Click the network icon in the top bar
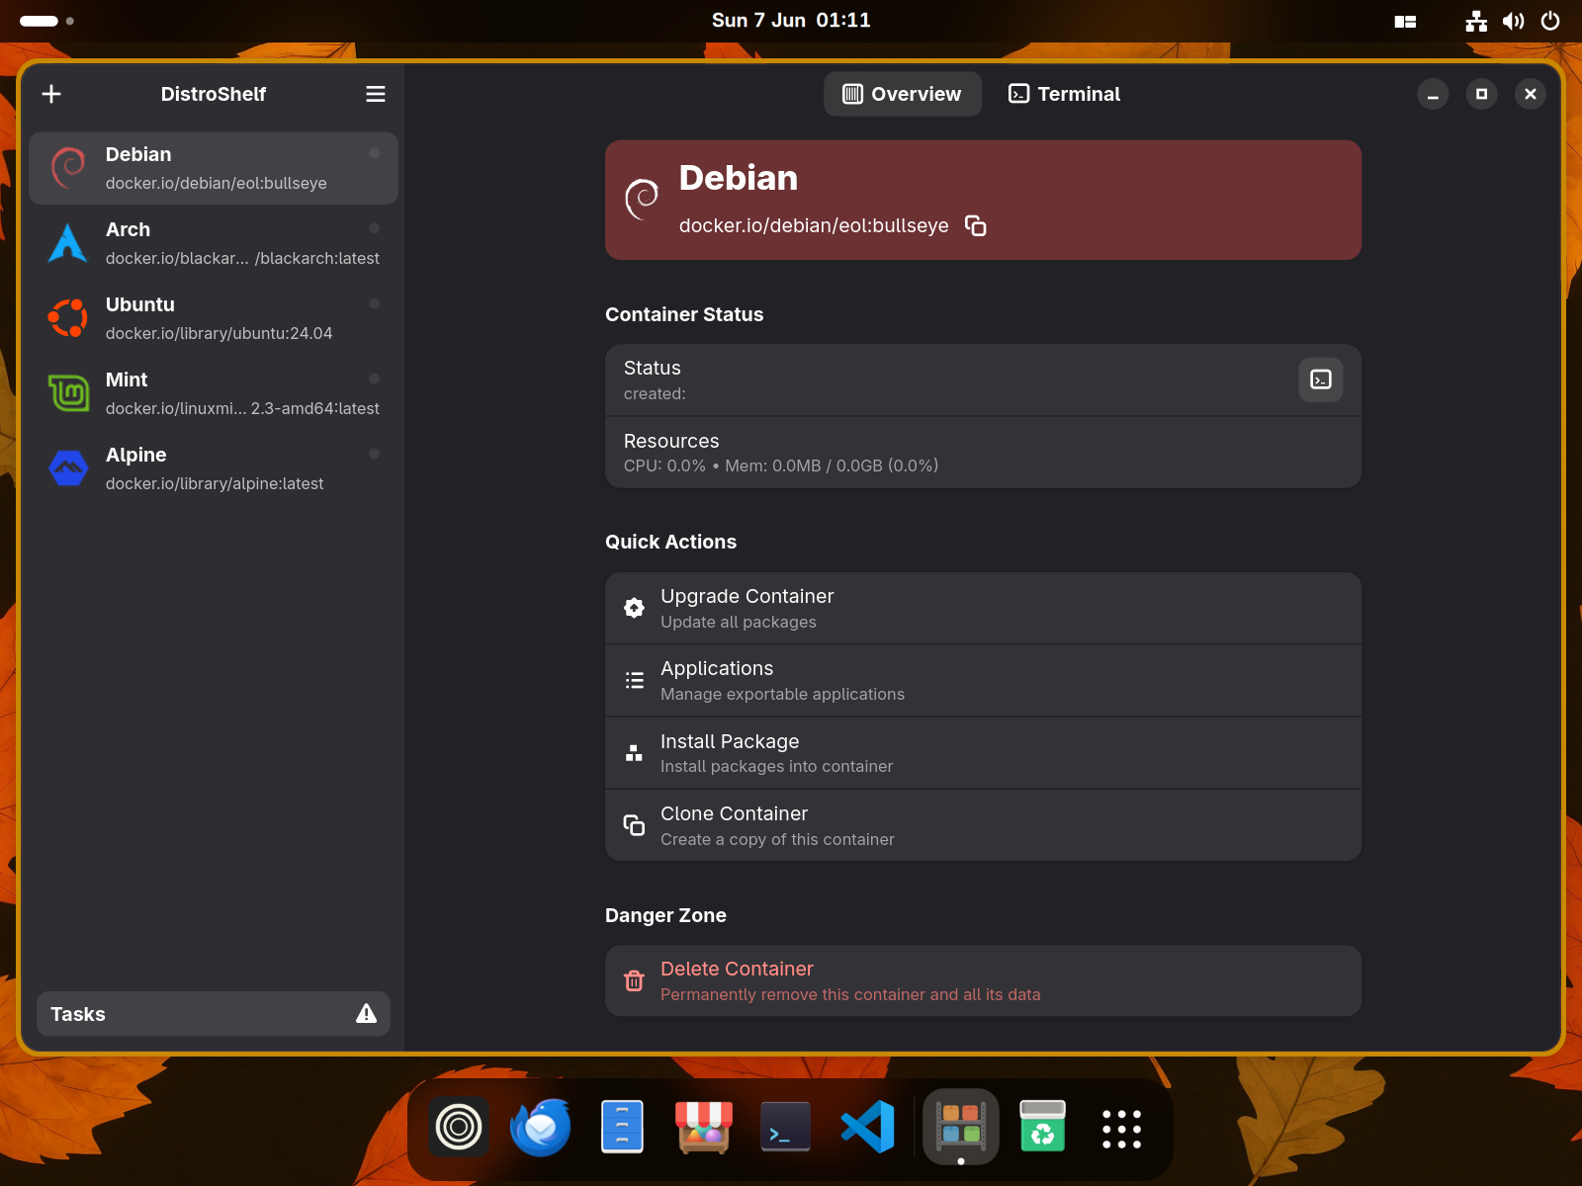This screenshot has width=1582, height=1186. pos(1476,21)
